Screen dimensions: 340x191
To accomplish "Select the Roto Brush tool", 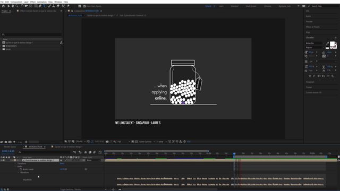I will coord(63,6).
